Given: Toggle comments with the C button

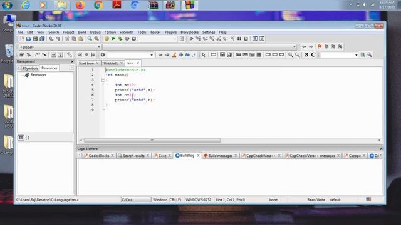Looking at the screenshot, I should [313, 54].
